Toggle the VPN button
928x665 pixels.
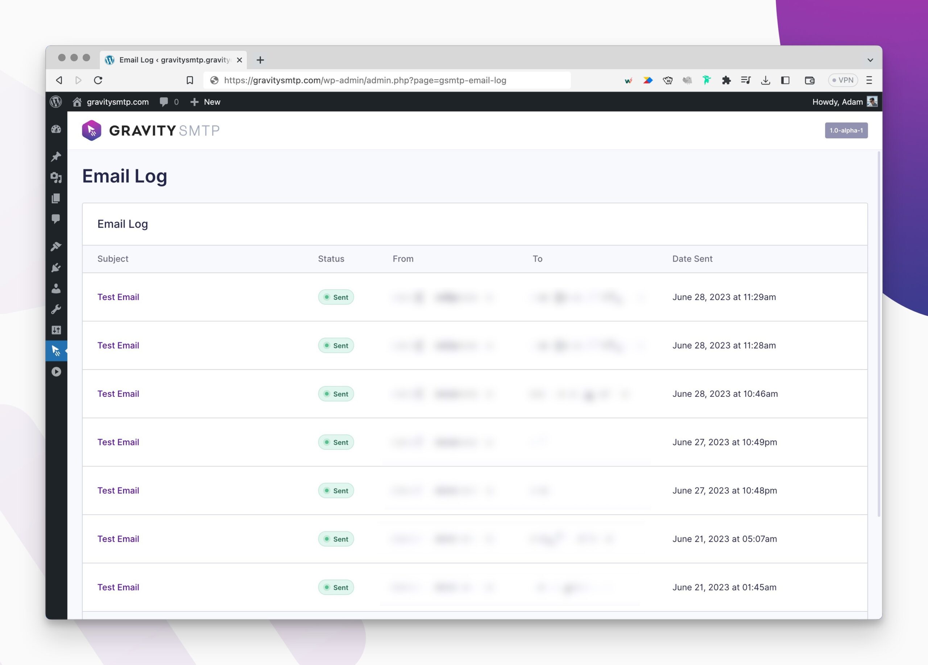tap(843, 80)
